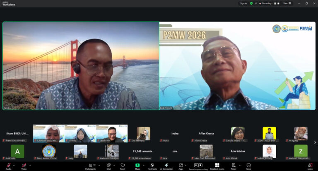The height and width of the screenshot is (171, 318).
Task: Expand the More options menu in toolbar
Action: (x=248, y=166)
